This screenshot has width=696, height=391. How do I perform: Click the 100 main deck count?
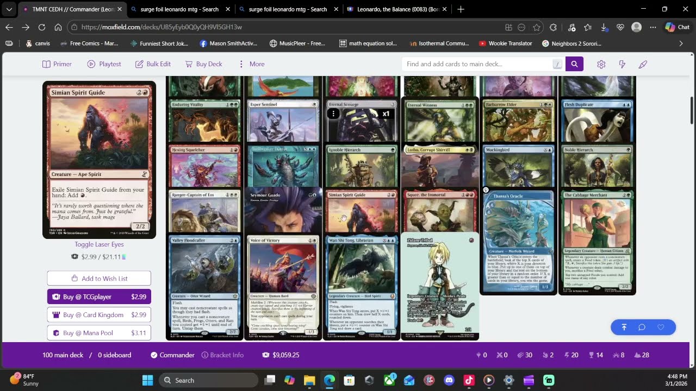click(63, 355)
